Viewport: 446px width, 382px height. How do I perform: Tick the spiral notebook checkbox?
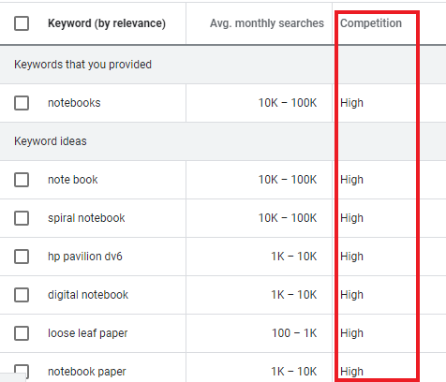click(22, 218)
